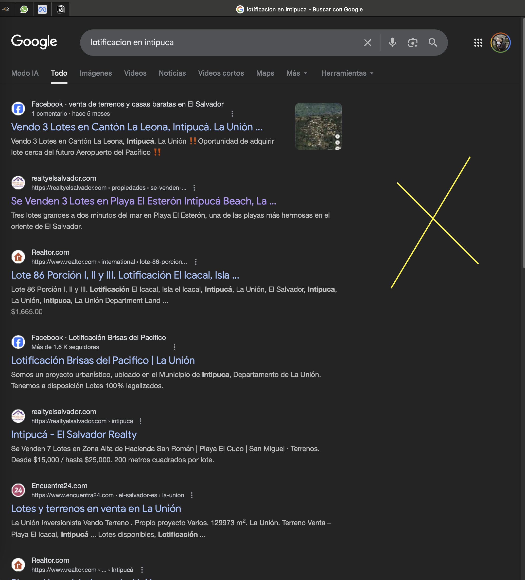
Task: Switch to the Maps tab
Action: (265, 73)
